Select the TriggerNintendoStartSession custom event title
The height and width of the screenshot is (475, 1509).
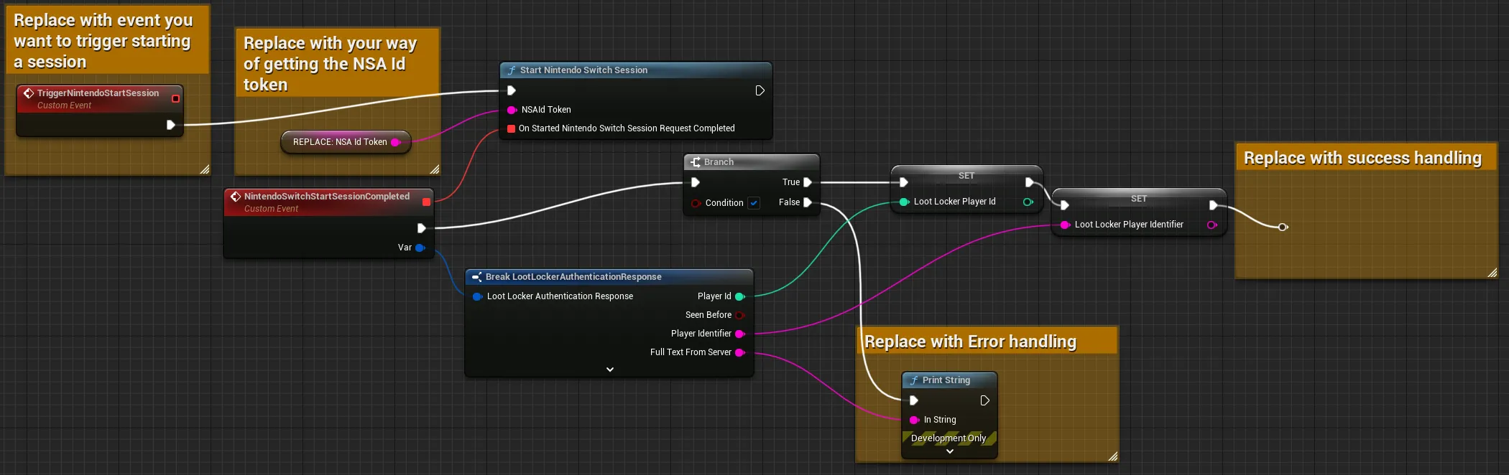(98, 93)
